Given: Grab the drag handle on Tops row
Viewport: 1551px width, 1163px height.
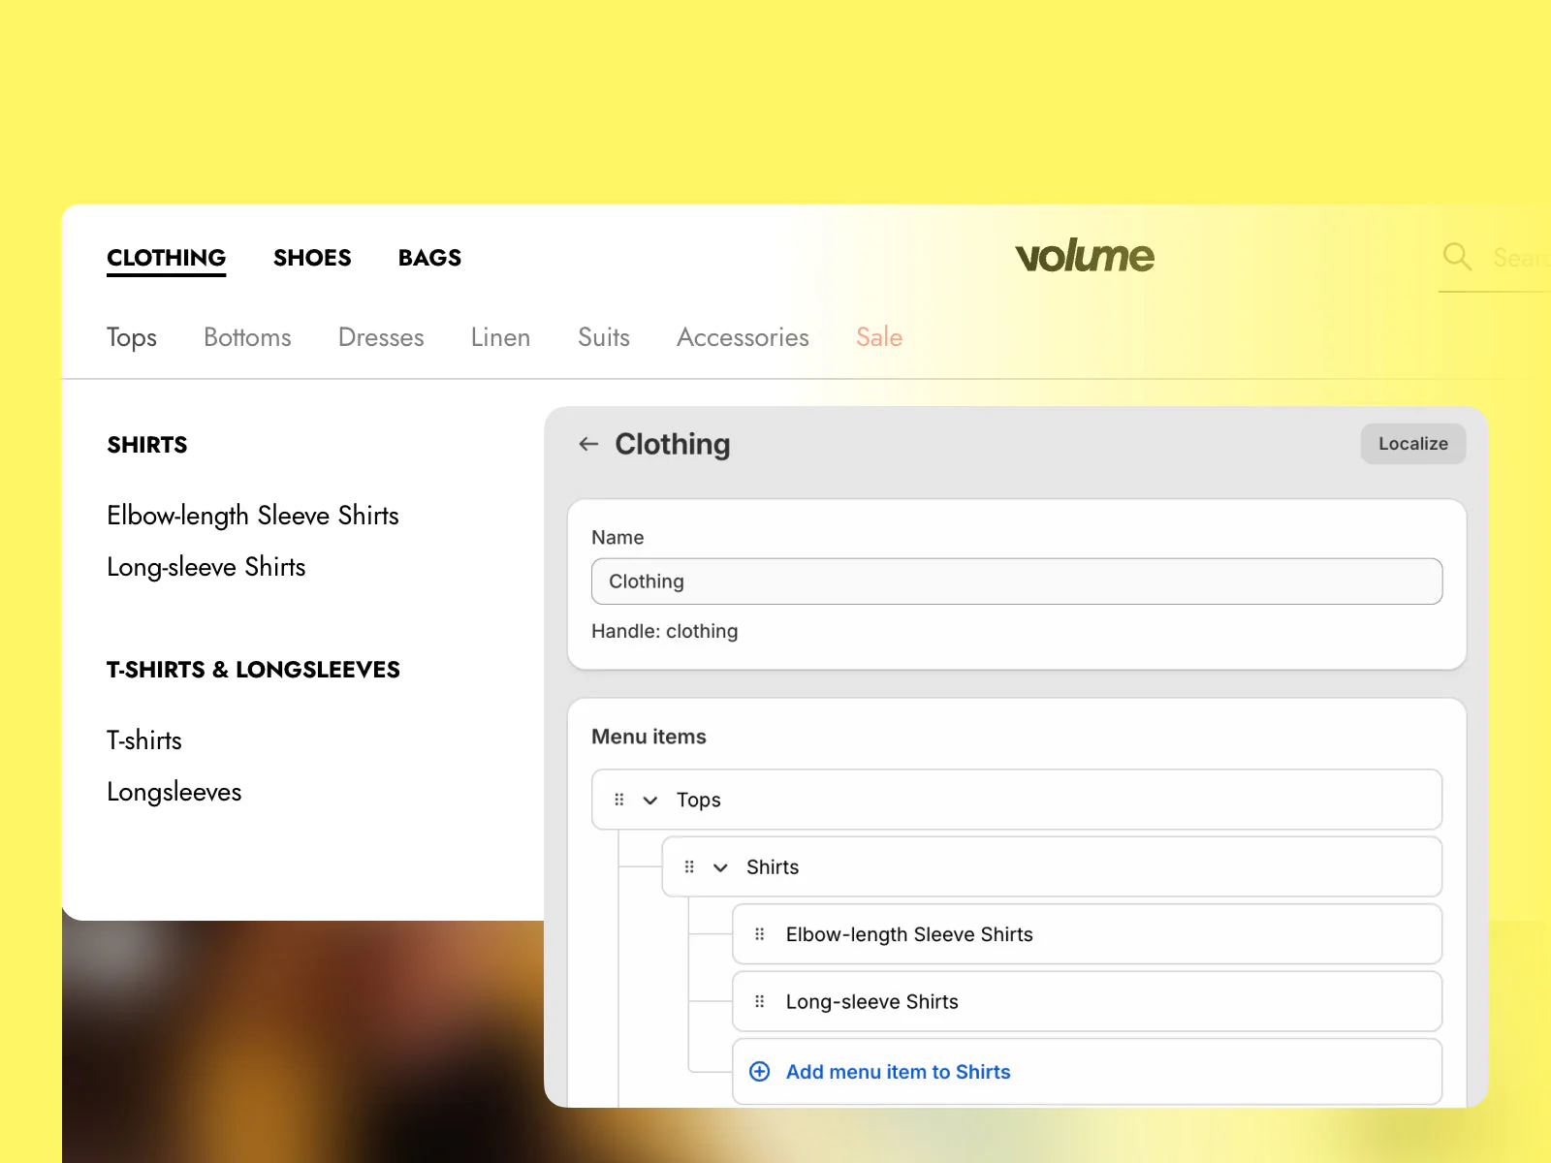Looking at the screenshot, I should [x=619, y=800].
